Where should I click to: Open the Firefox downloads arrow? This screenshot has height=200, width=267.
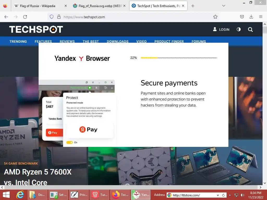tap(251, 17)
